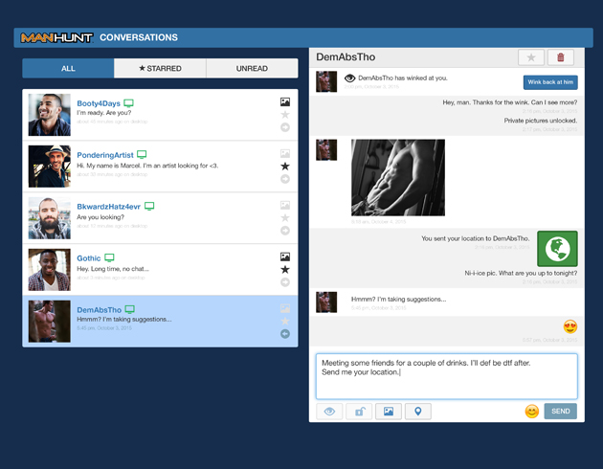The width and height of the screenshot is (603, 469).
Task: Unstar the Gothic conversation
Action: (x=285, y=270)
